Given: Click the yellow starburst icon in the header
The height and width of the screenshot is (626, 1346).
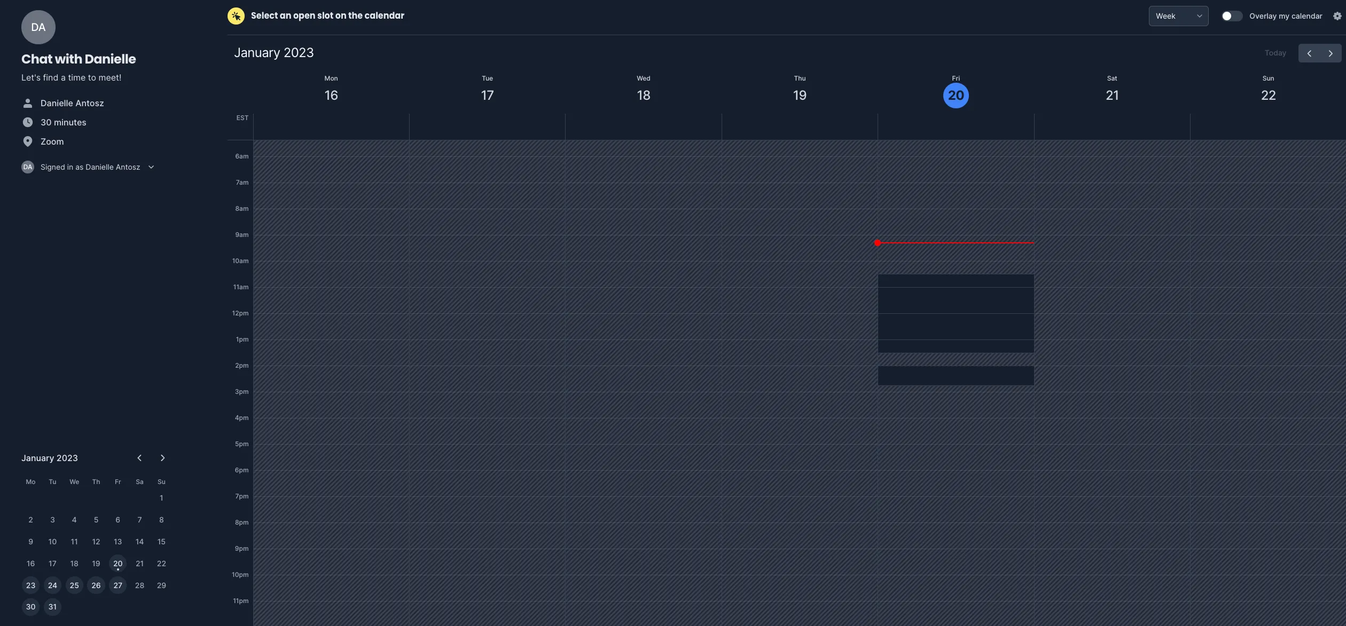Looking at the screenshot, I should 235,15.
